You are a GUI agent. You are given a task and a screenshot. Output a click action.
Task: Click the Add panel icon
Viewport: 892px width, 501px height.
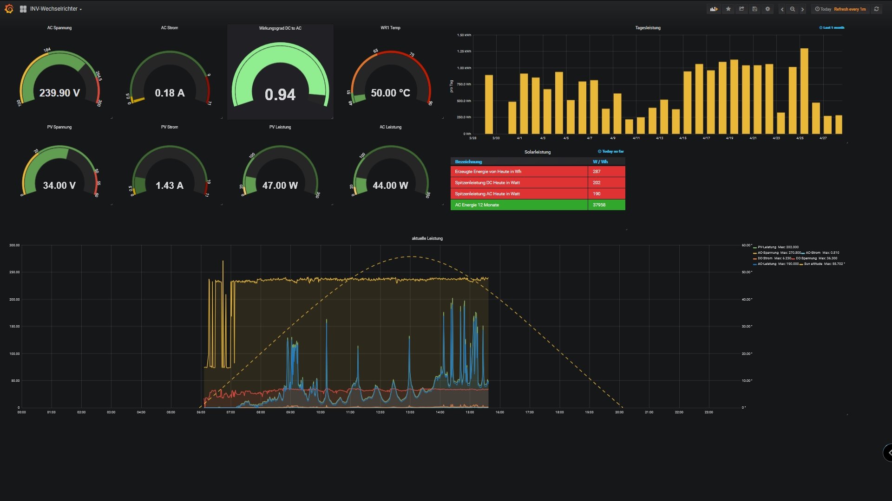714,9
